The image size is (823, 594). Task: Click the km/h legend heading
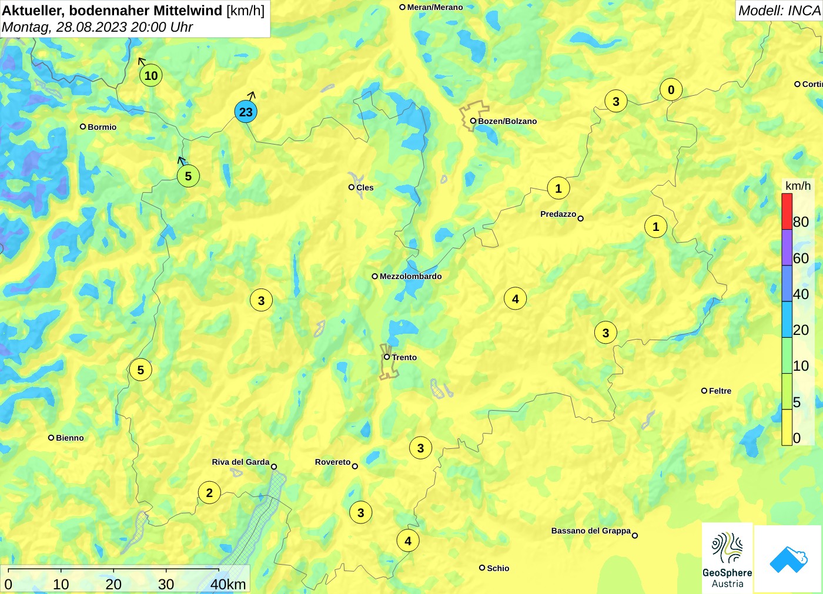click(798, 186)
